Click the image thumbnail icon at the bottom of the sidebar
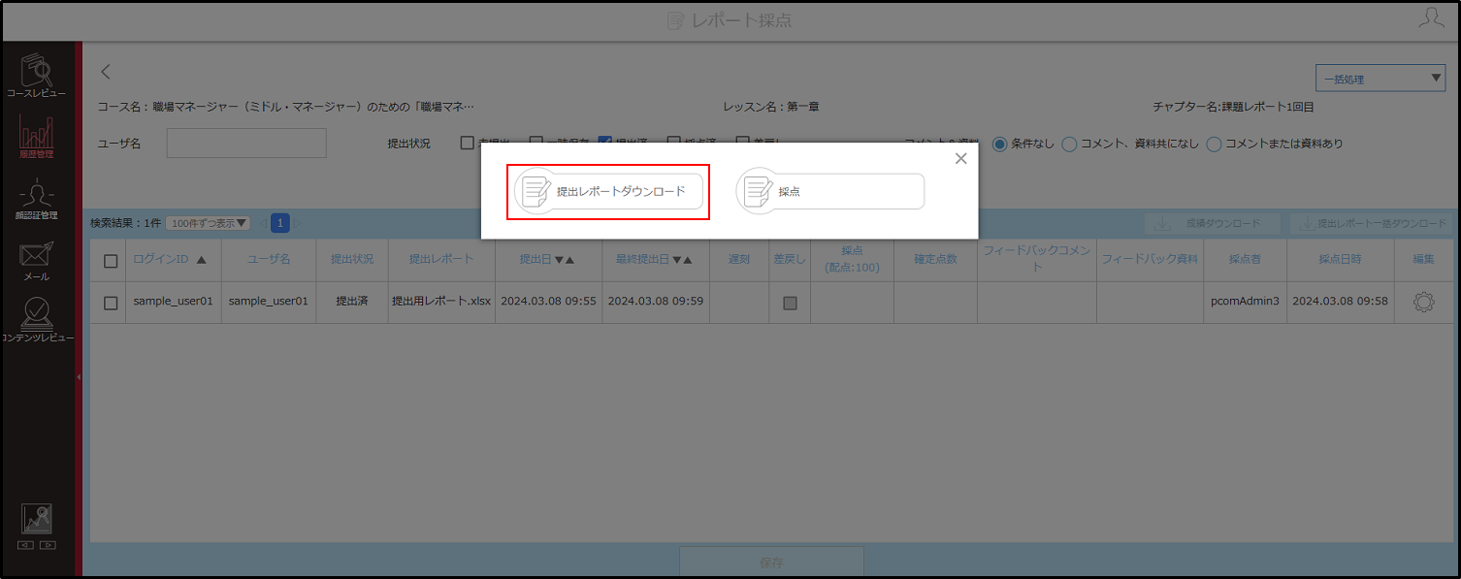 (x=37, y=519)
